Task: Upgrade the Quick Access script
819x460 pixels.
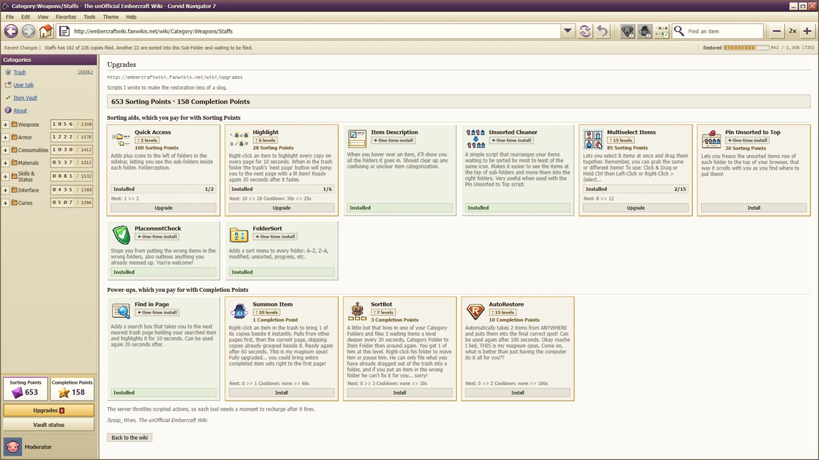Action: (163, 208)
